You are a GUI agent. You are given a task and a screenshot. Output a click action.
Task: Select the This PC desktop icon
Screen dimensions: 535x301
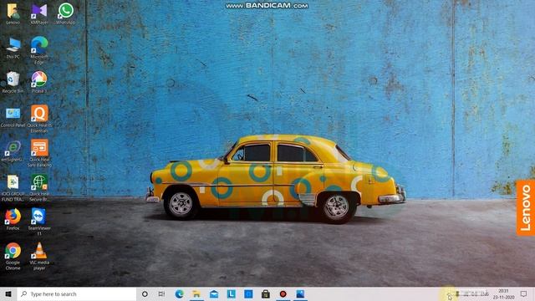click(x=13, y=48)
